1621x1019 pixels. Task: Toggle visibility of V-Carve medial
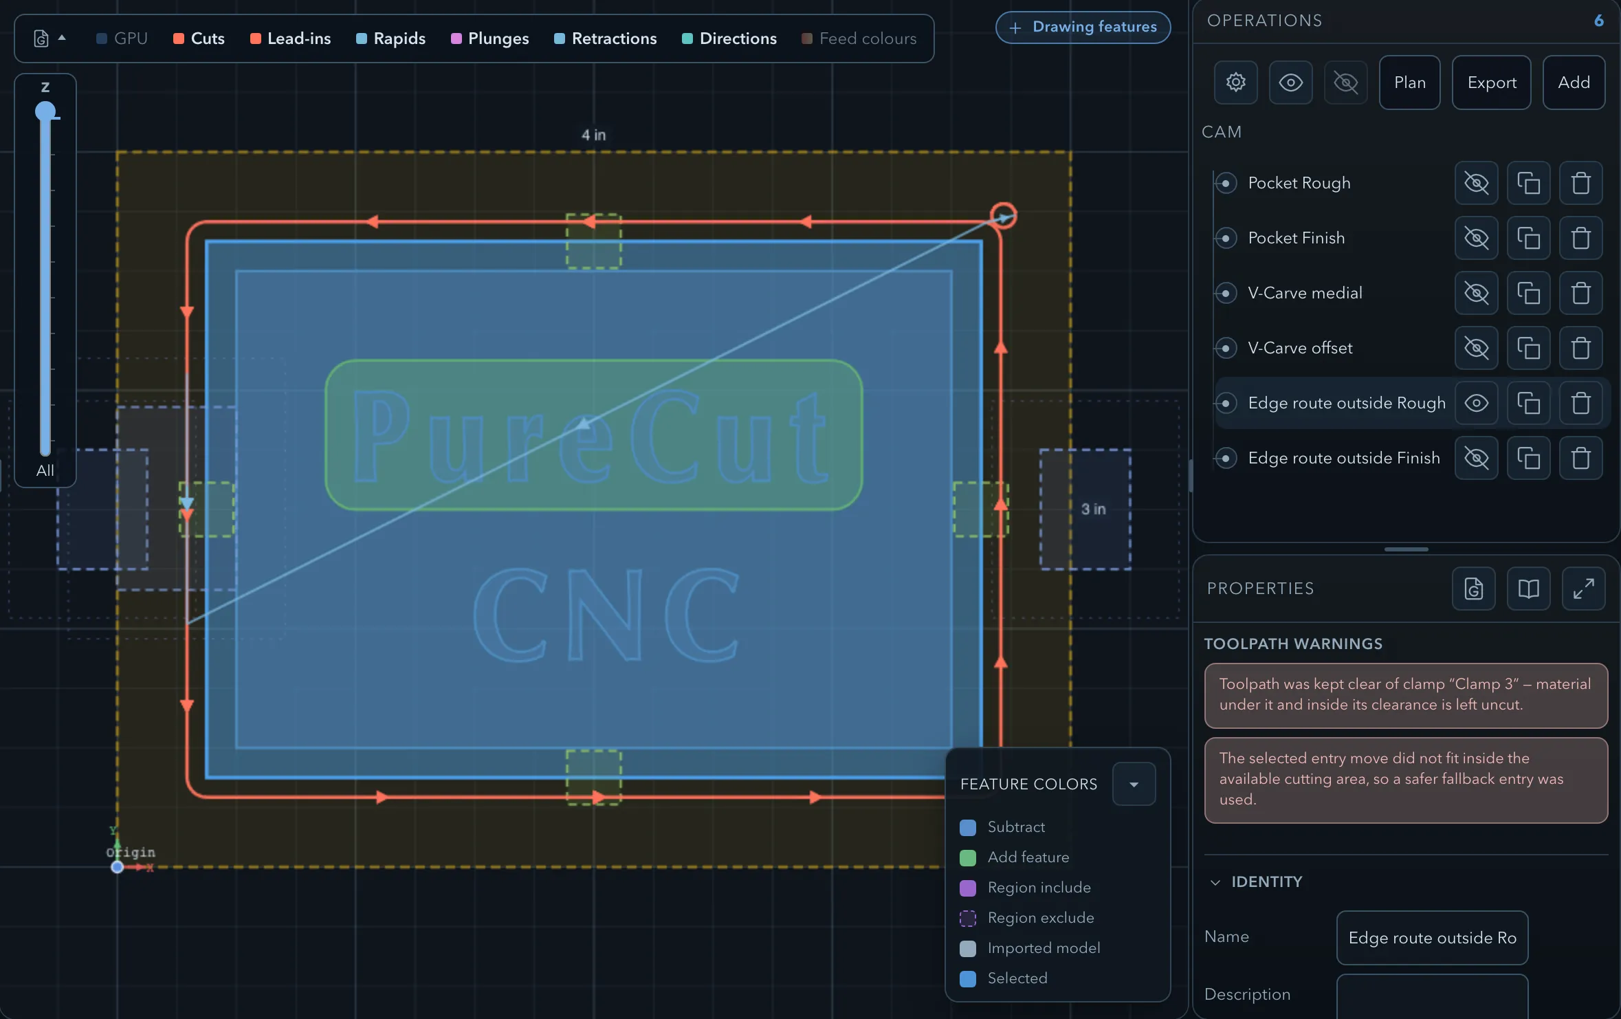pos(1476,293)
